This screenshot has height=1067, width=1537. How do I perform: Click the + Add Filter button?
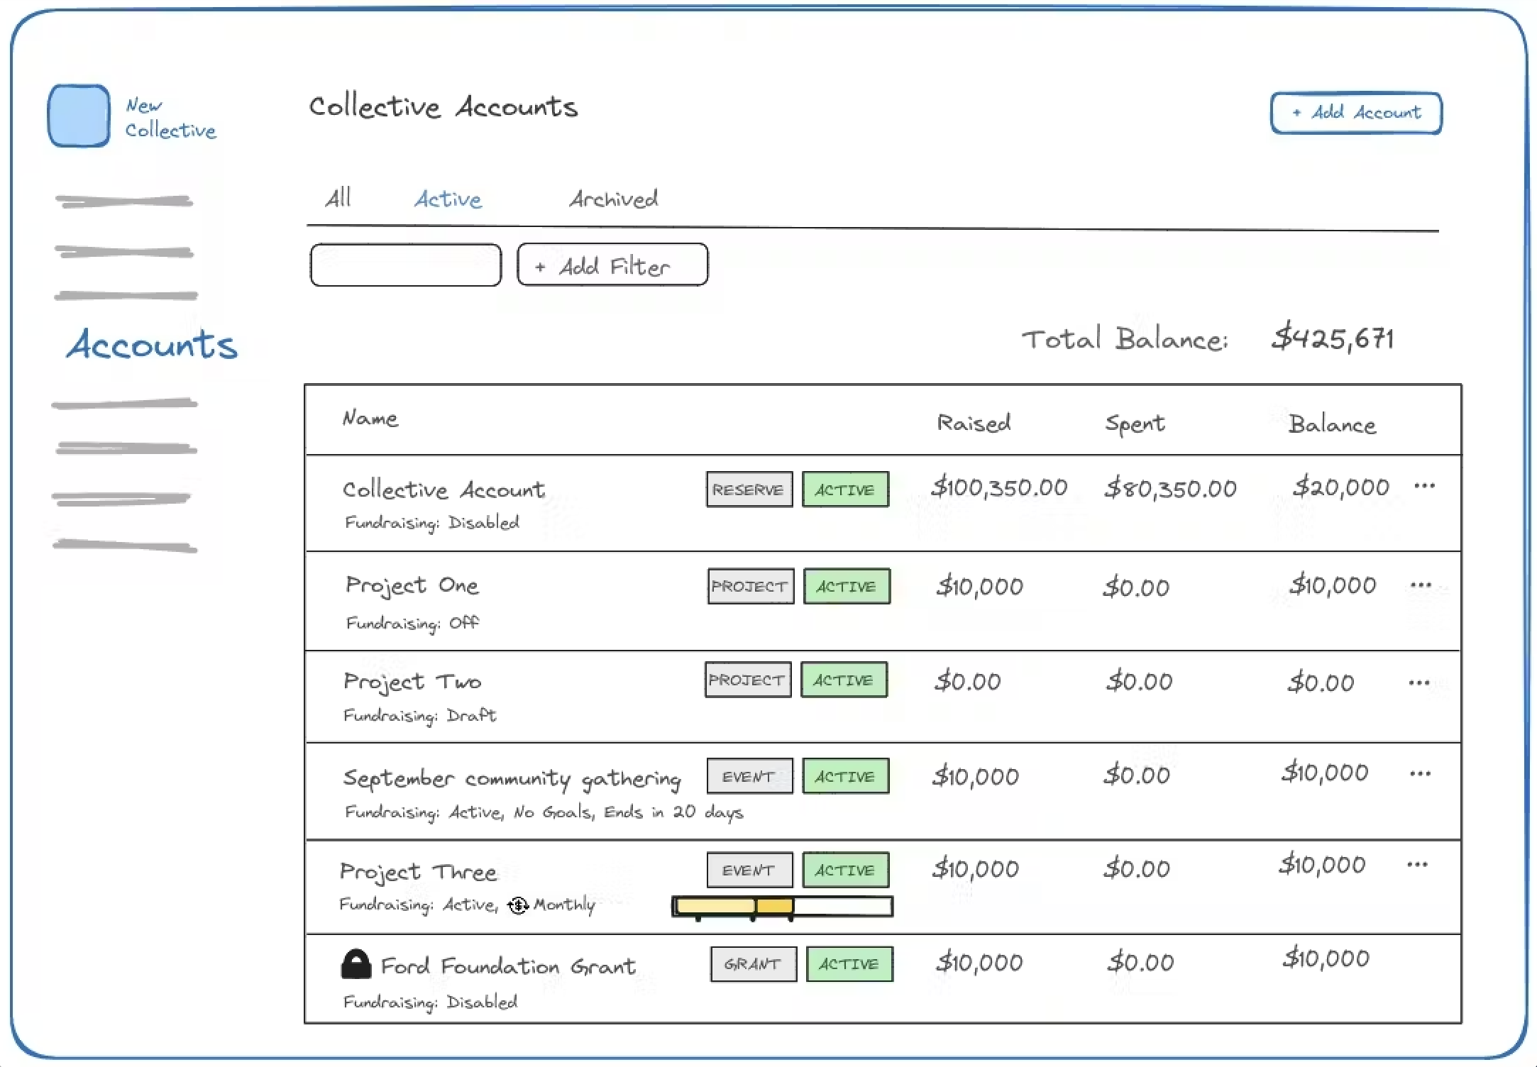612,265
